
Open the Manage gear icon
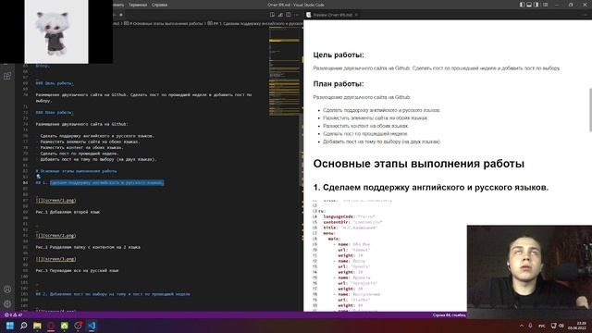point(7,304)
